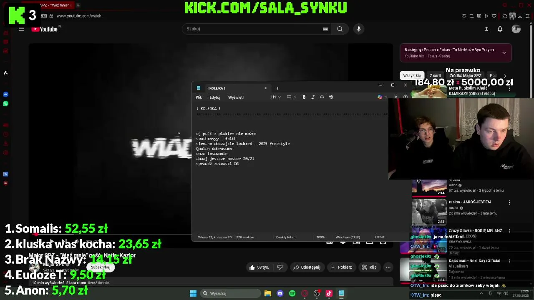
Task: Click the line 'enzo-losowanie' in Notepad
Action: coord(212,154)
